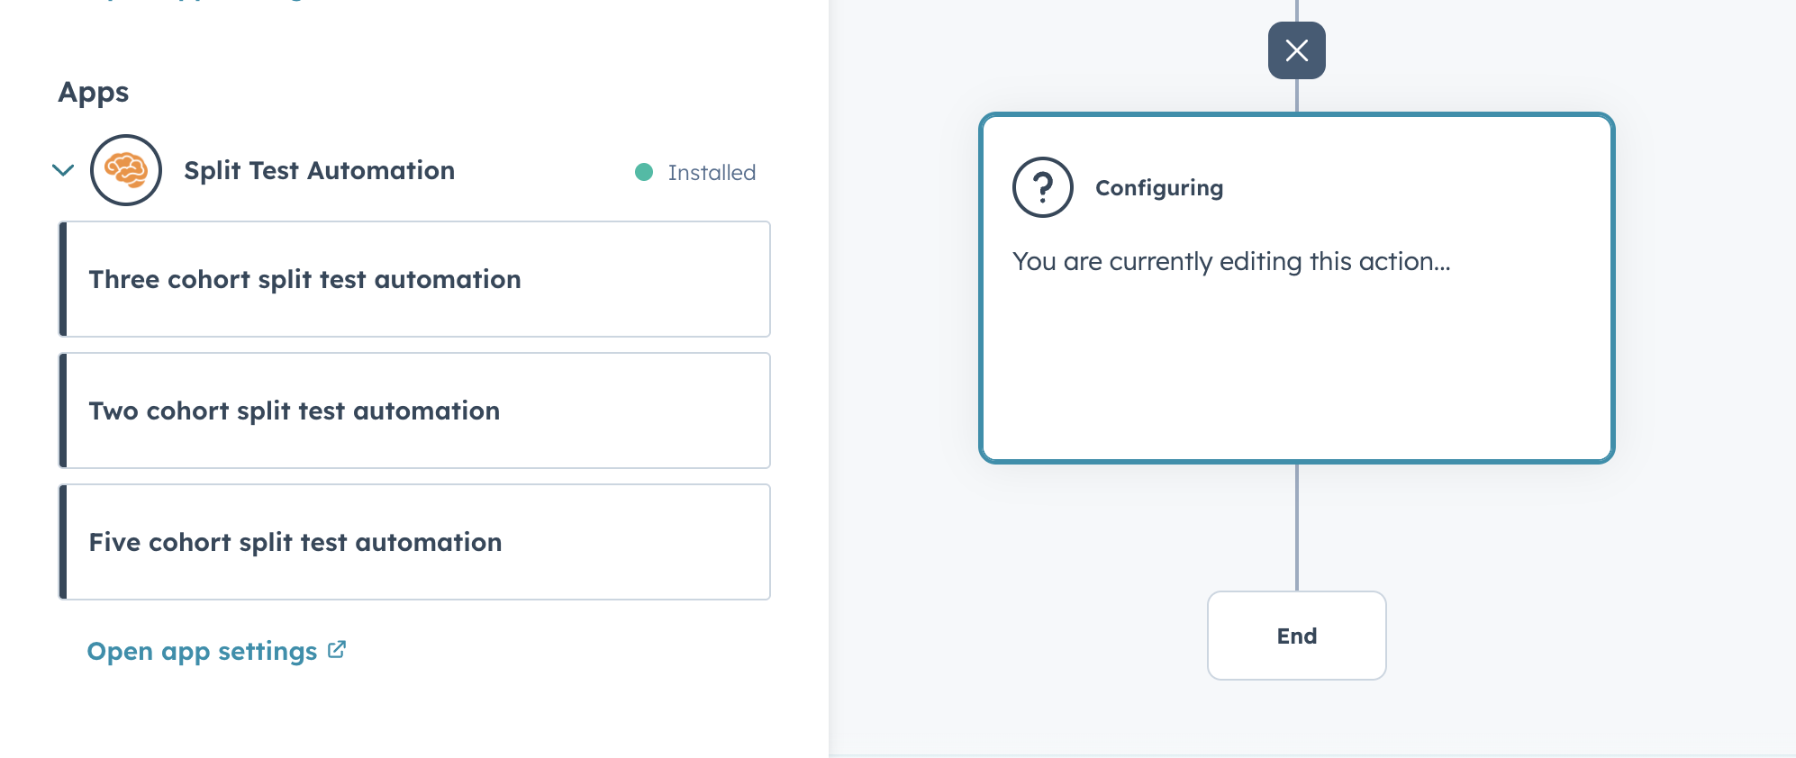Select the Three cohort split test automation action

414,279
